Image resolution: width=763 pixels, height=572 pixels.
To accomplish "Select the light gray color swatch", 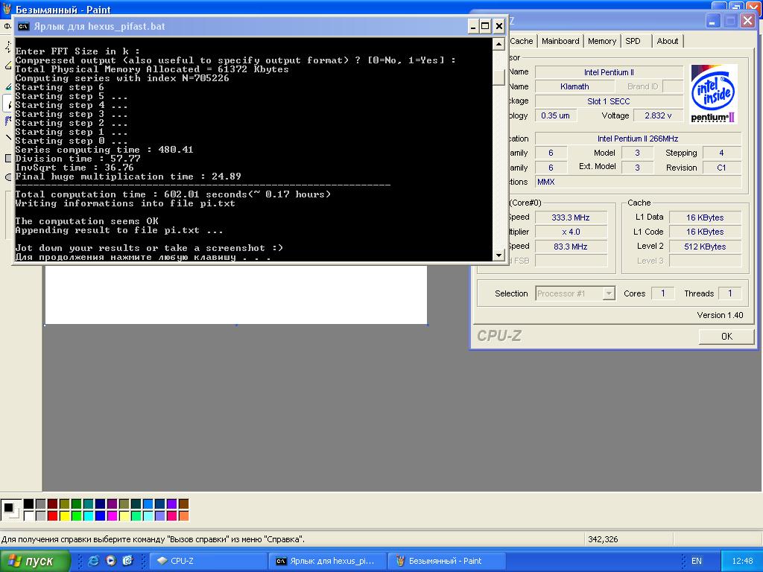I will tap(41, 515).
